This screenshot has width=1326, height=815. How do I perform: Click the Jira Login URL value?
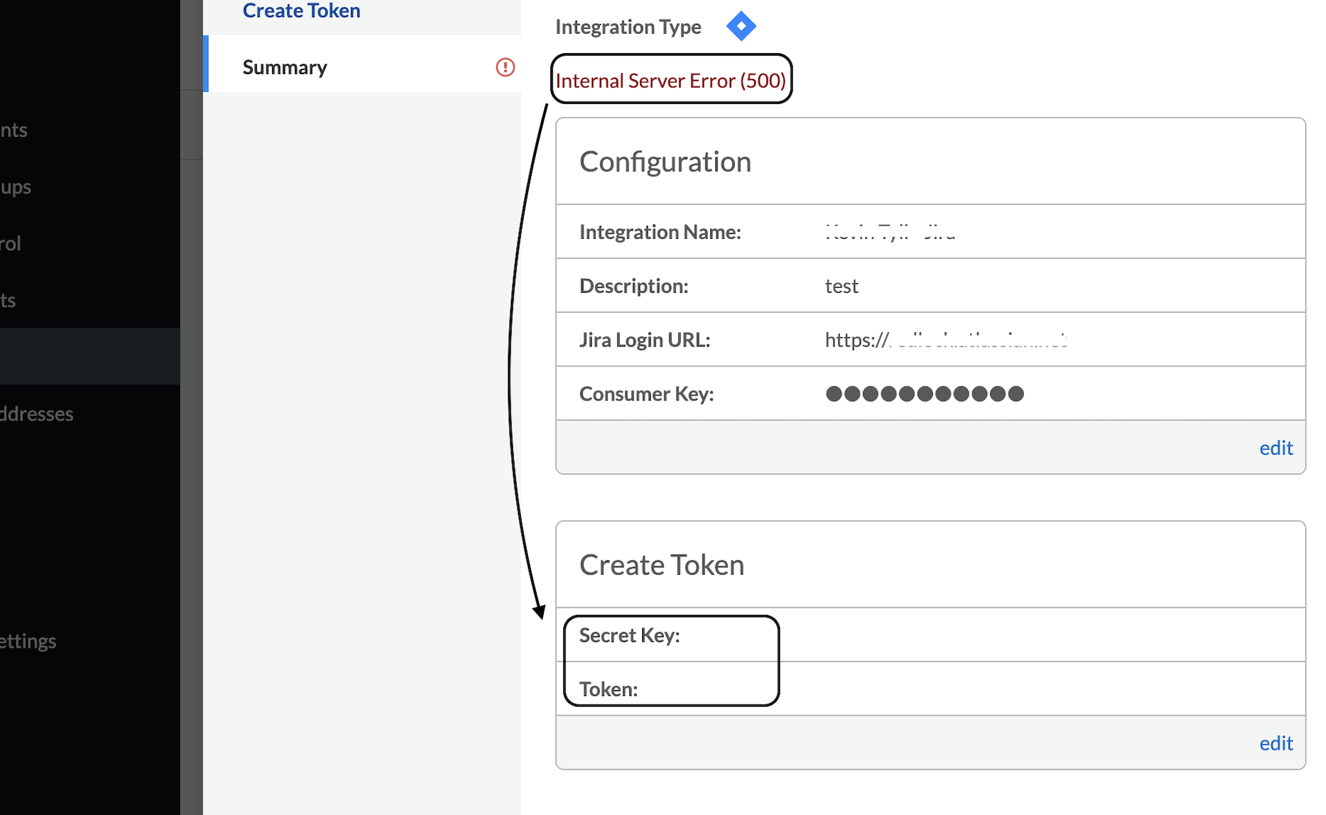945,339
